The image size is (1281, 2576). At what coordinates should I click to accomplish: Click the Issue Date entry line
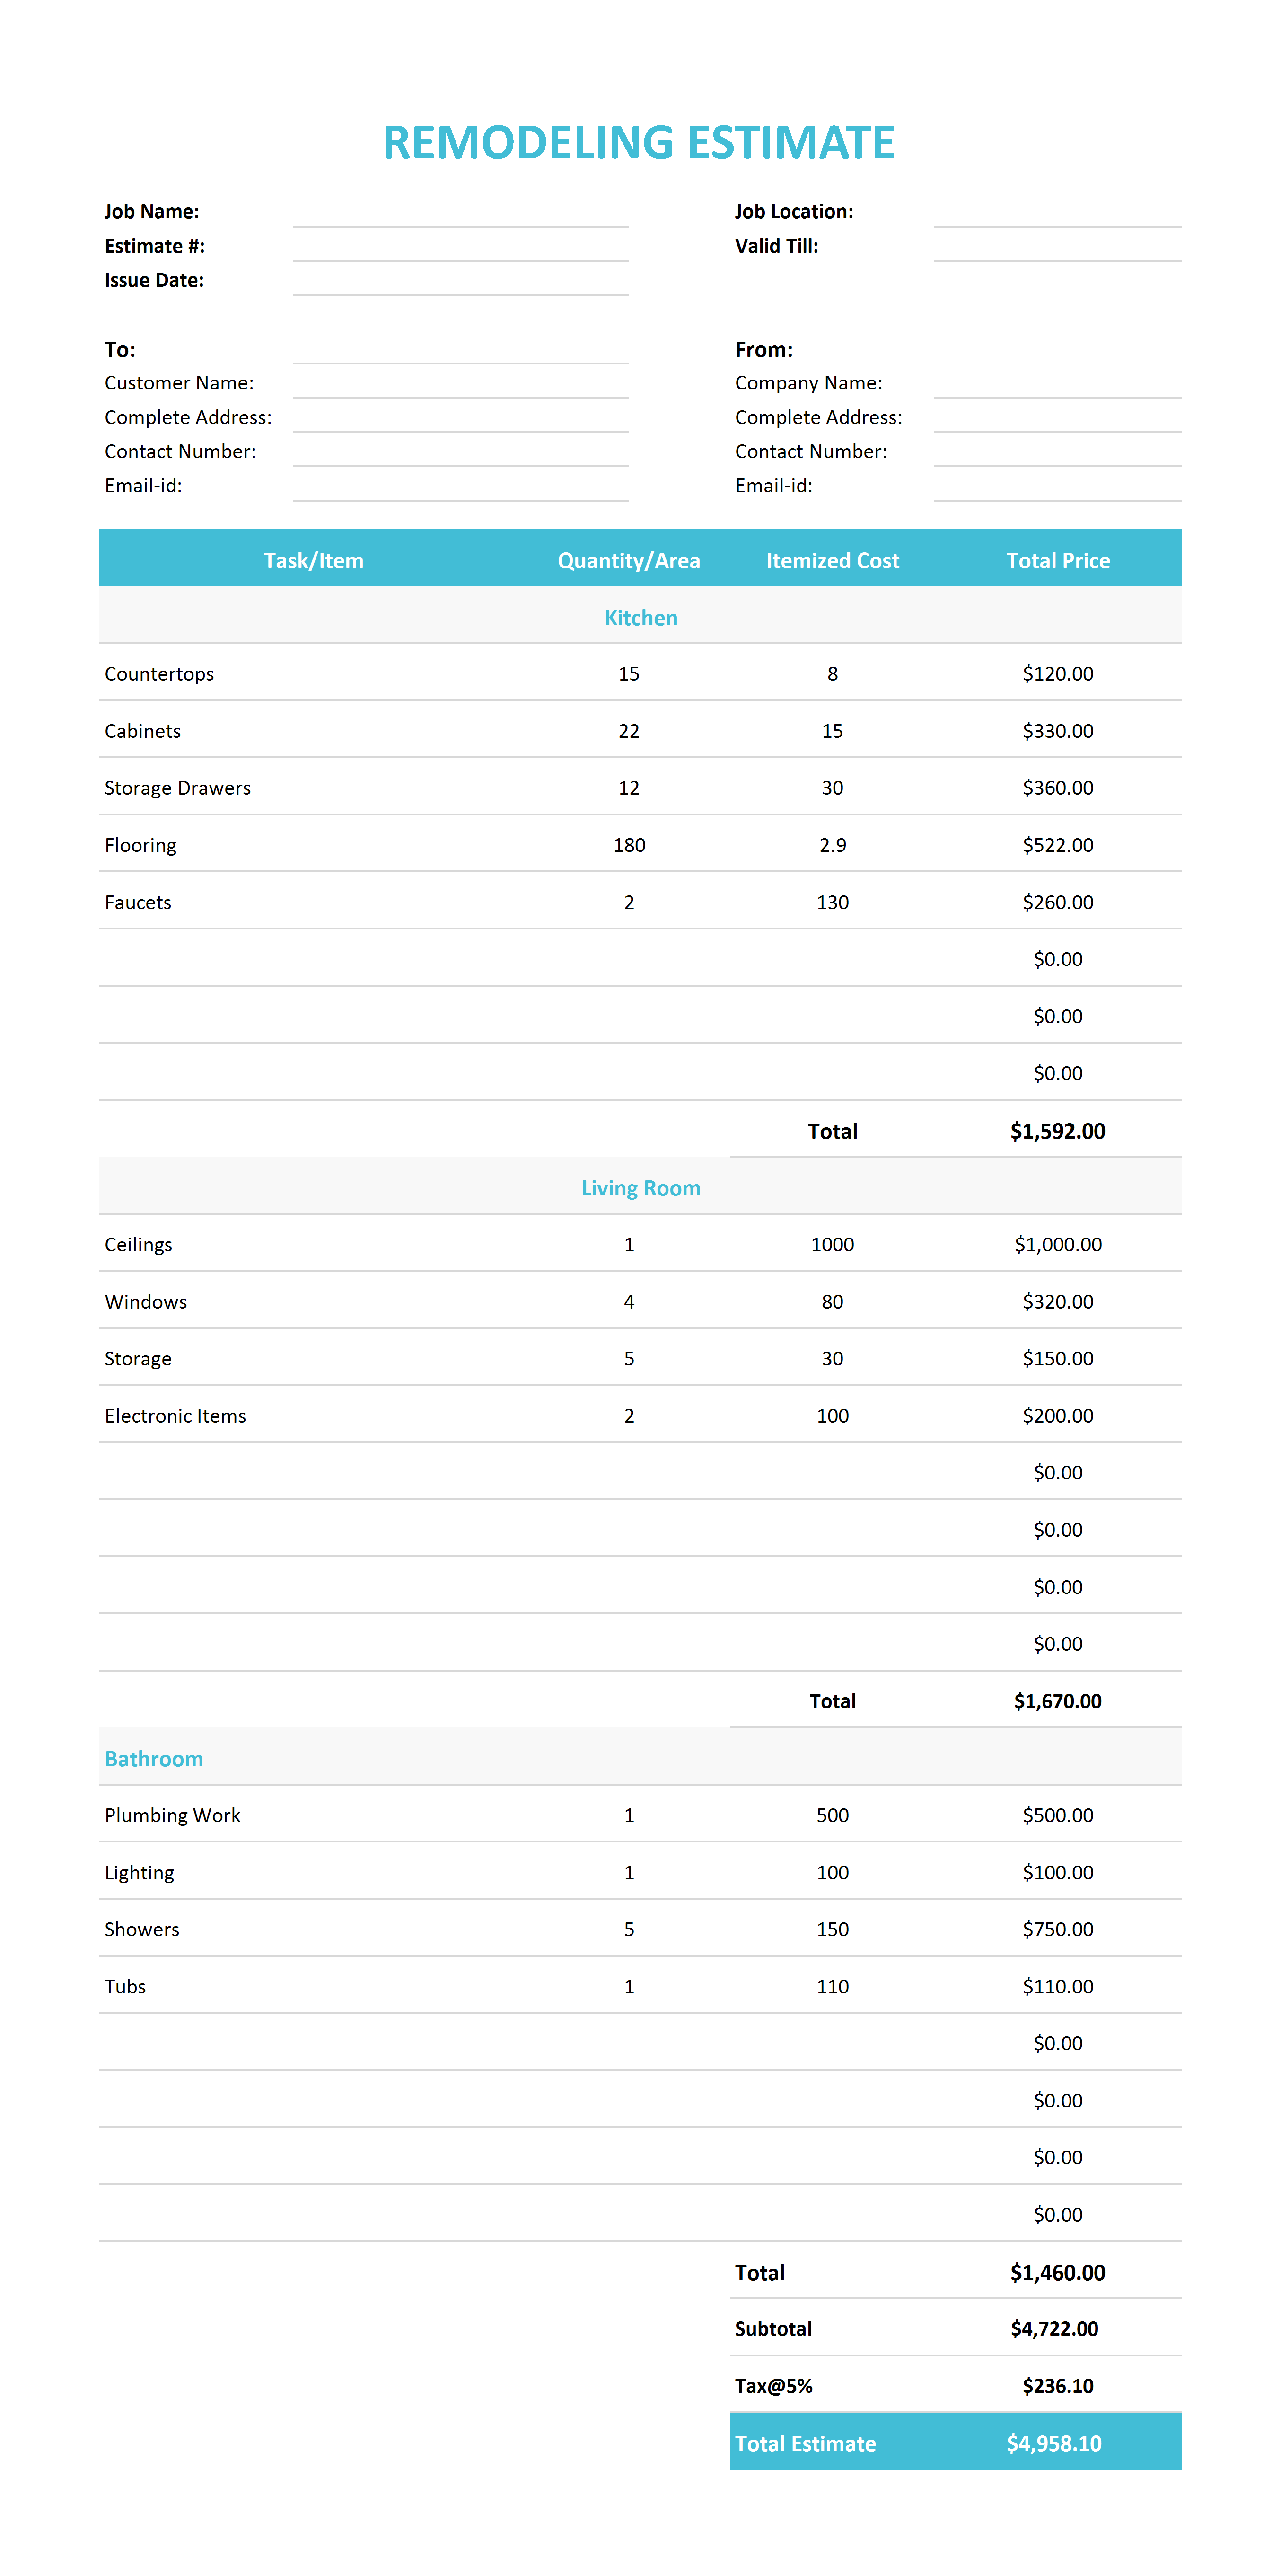coord(461,279)
